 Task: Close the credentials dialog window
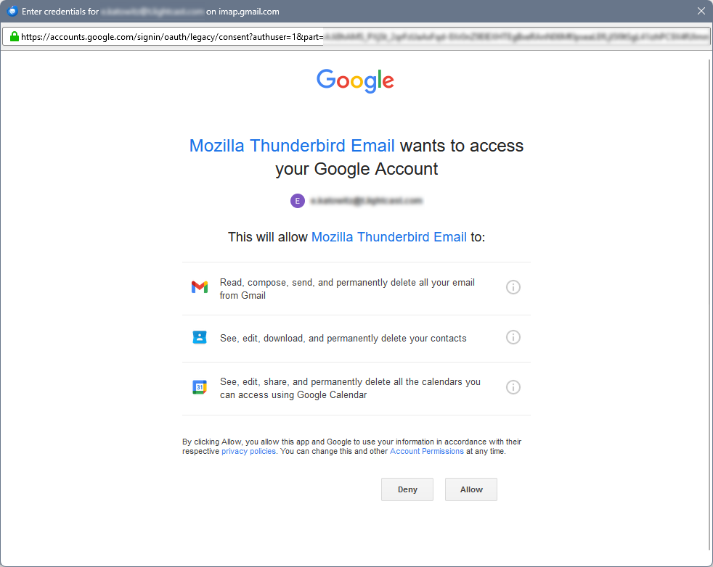click(x=701, y=11)
